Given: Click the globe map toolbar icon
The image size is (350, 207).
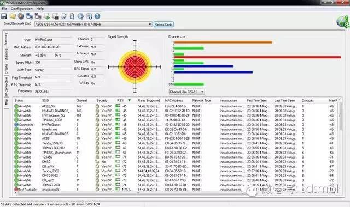Looking at the screenshot, I should tap(80, 16).
